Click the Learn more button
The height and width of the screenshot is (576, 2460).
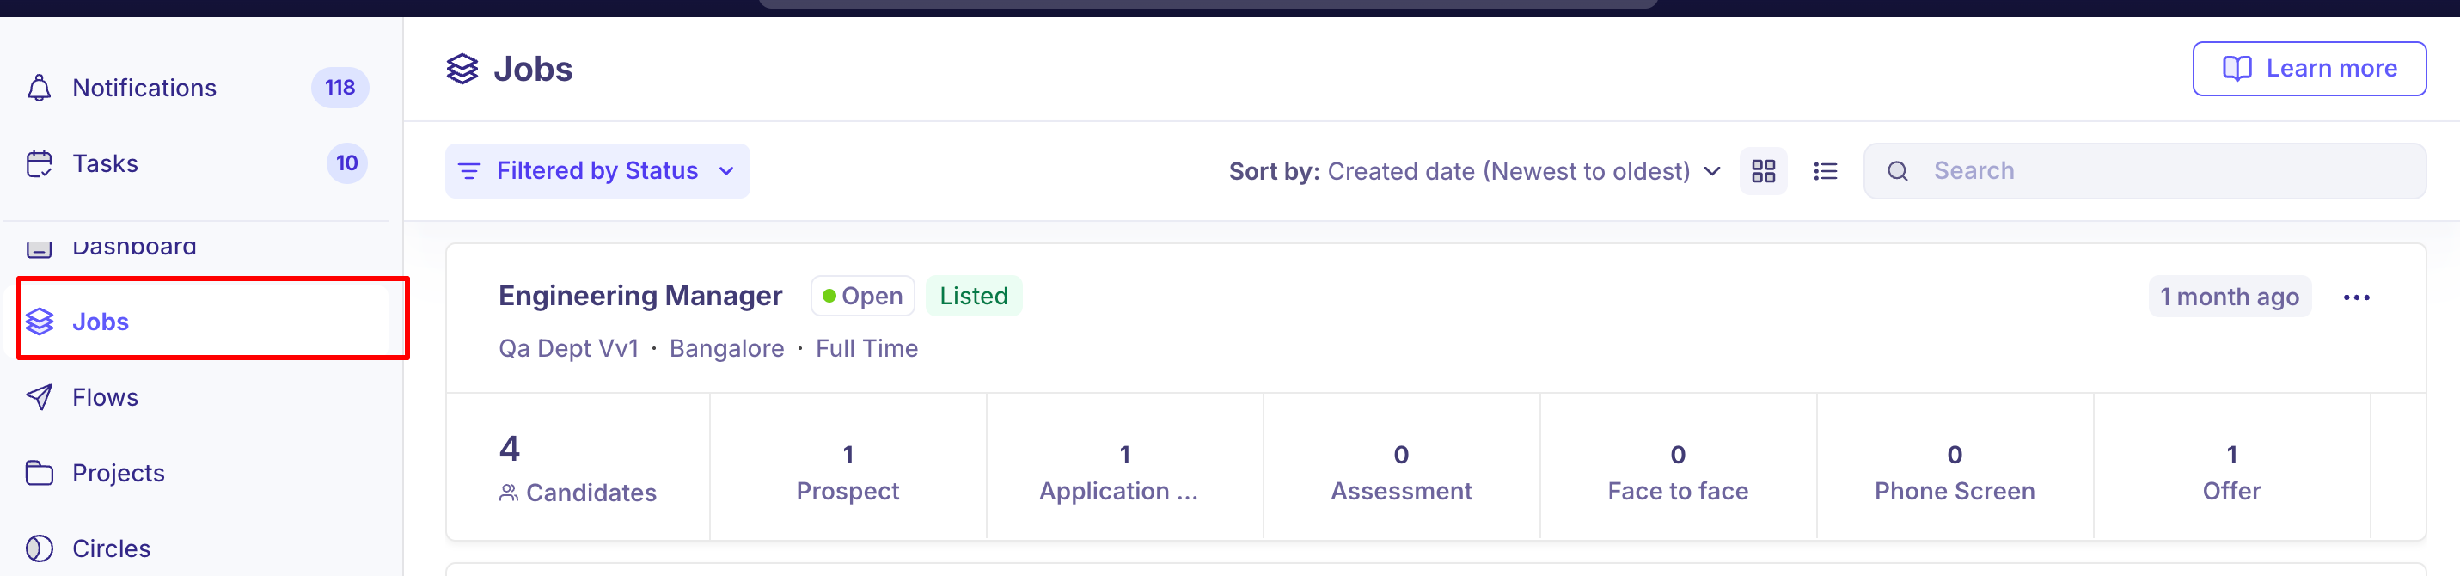2308,69
